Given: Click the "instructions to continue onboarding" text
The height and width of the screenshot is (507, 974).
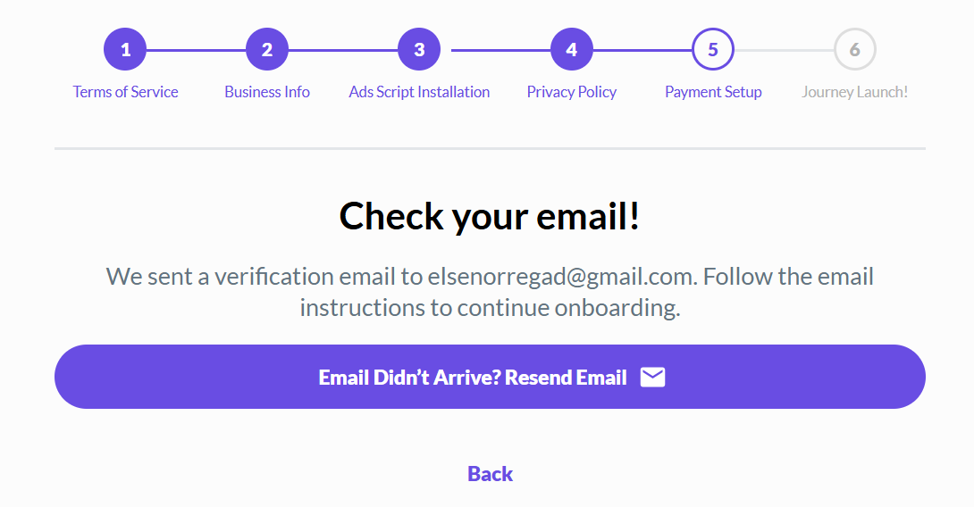Looking at the screenshot, I should click(490, 308).
